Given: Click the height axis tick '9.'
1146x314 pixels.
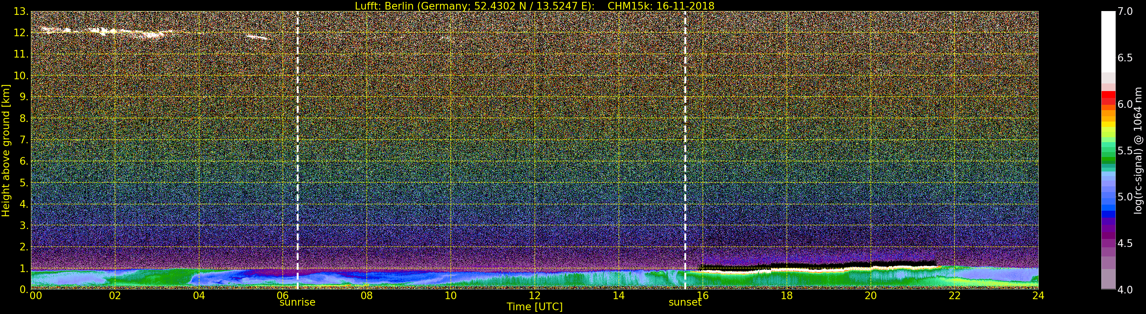Looking at the screenshot, I should (24, 97).
